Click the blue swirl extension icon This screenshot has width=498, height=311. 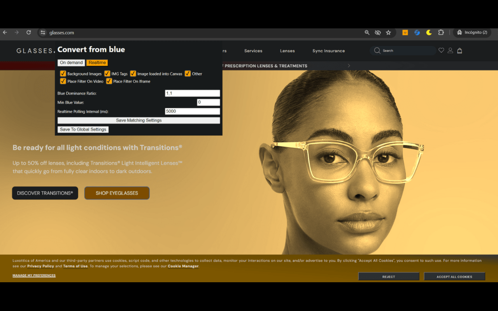pos(417,33)
